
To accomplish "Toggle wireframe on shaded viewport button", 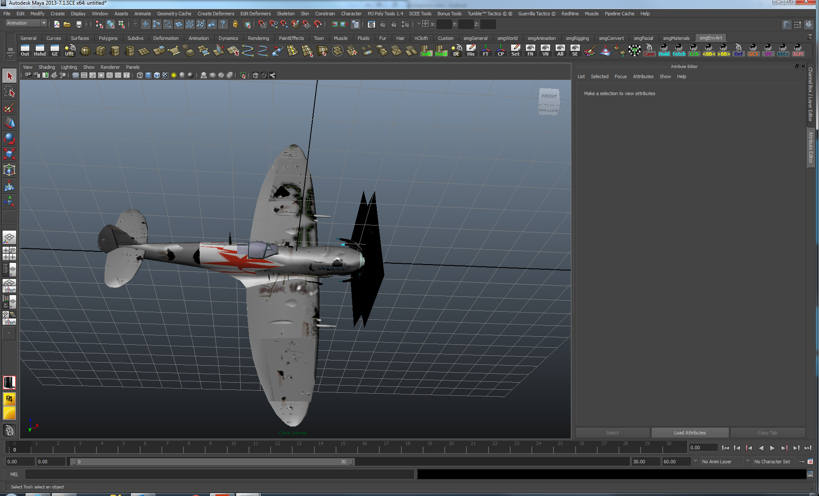I will (x=157, y=75).
